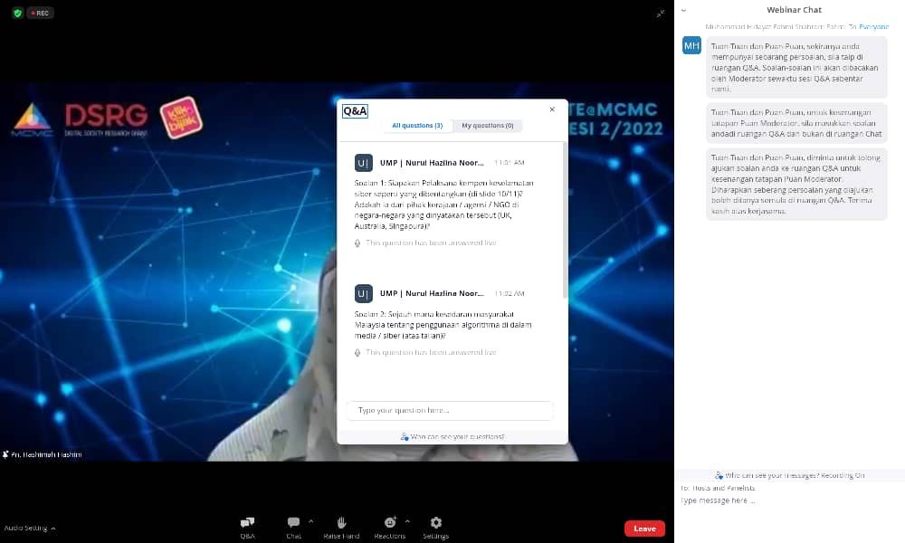
Task: Click the first chat message about ruangan Q&A
Action: [x=796, y=67]
